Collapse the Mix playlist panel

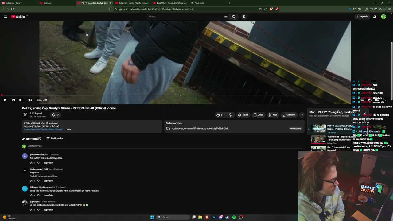pos(364,113)
